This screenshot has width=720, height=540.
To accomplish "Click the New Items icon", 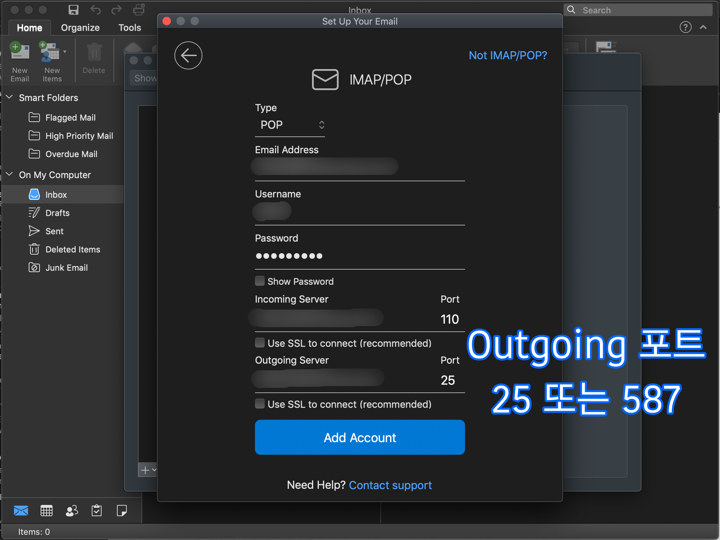I will click(50, 53).
